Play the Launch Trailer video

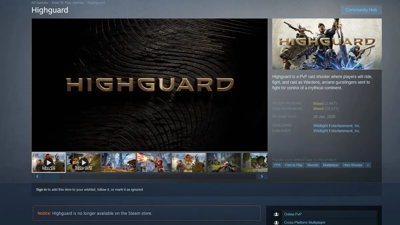pyautogui.click(x=48, y=162)
